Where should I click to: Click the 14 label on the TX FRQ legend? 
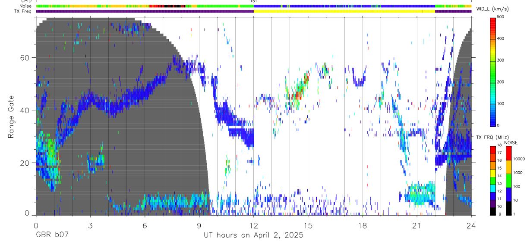(x=499, y=176)
